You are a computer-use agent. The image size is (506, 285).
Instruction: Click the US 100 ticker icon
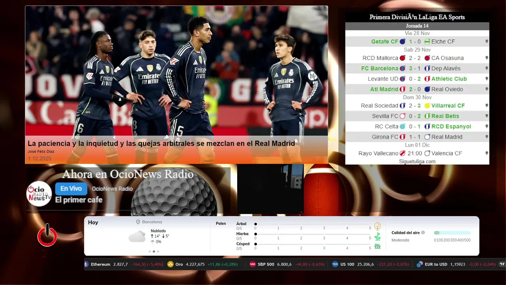click(335, 264)
